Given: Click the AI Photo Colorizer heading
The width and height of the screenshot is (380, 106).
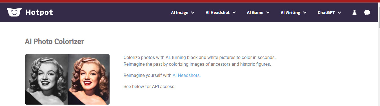Looking at the screenshot, I should point(54,42).
